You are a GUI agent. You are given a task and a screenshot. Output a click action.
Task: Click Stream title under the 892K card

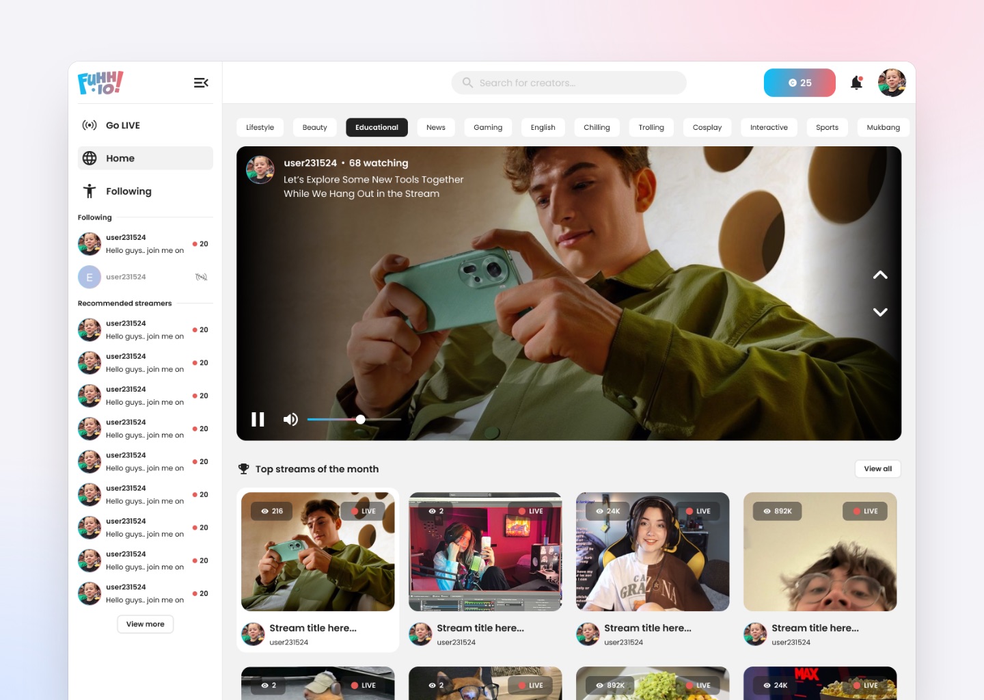[815, 628]
